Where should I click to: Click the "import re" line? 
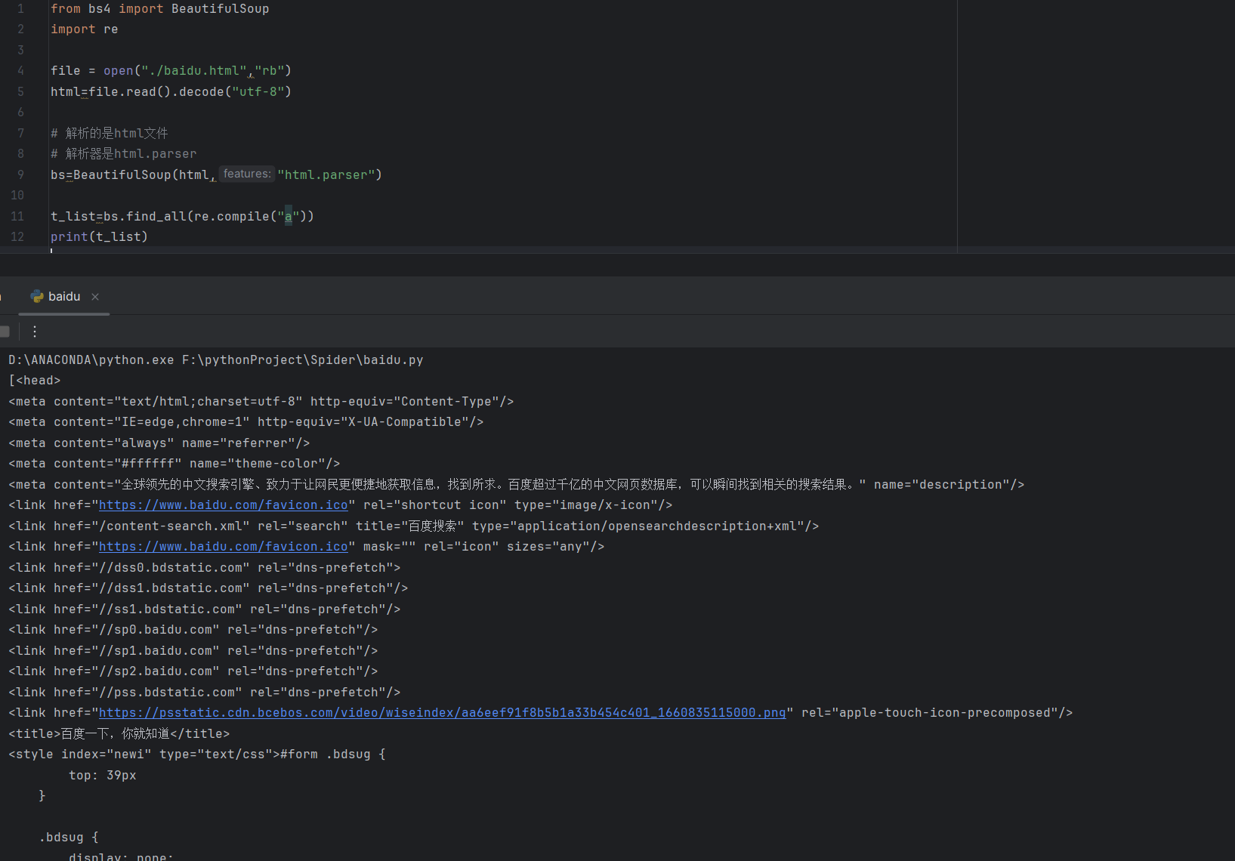pyautogui.click(x=85, y=29)
